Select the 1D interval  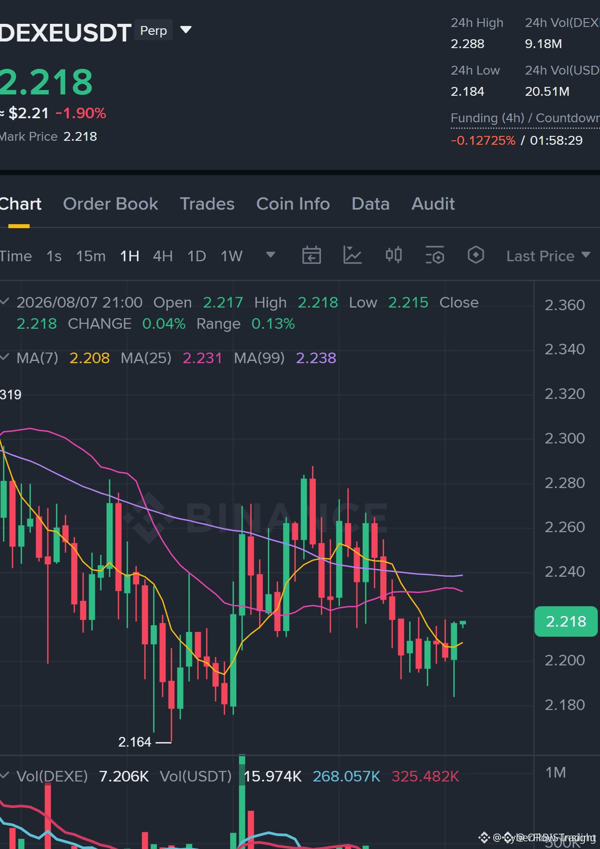pyautogui.click(x=196, y=256)
